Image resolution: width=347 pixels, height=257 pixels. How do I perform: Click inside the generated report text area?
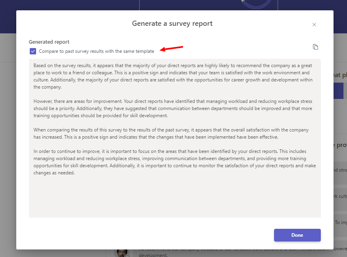174,138
